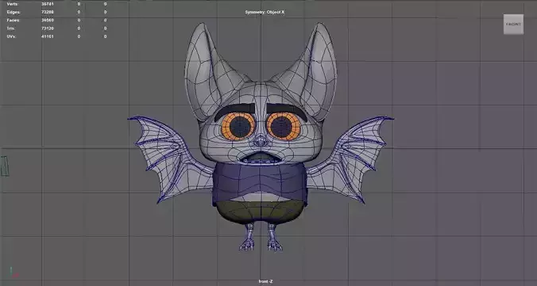Screen dimensions: 537x286
Task: Click the XYZ axis indicator icon
Action: click(x=14, y=273)
